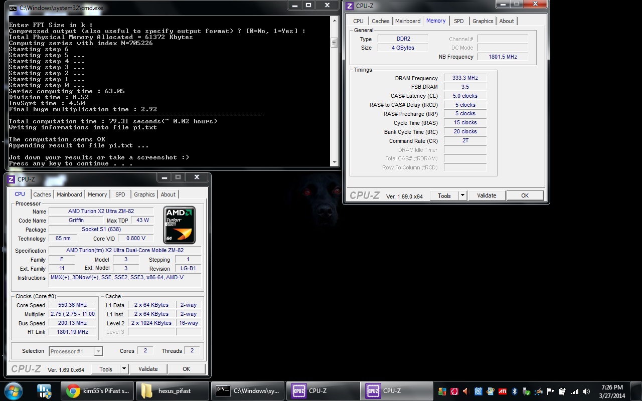Open the Windows Start menu orb
Viewport: 642px width, 401px height.
pyautogui.click(x=13, y=391)
